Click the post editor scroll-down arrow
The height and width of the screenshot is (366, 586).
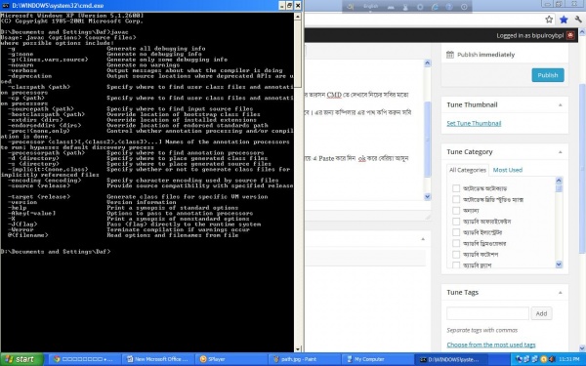click(x=428, y=196)
